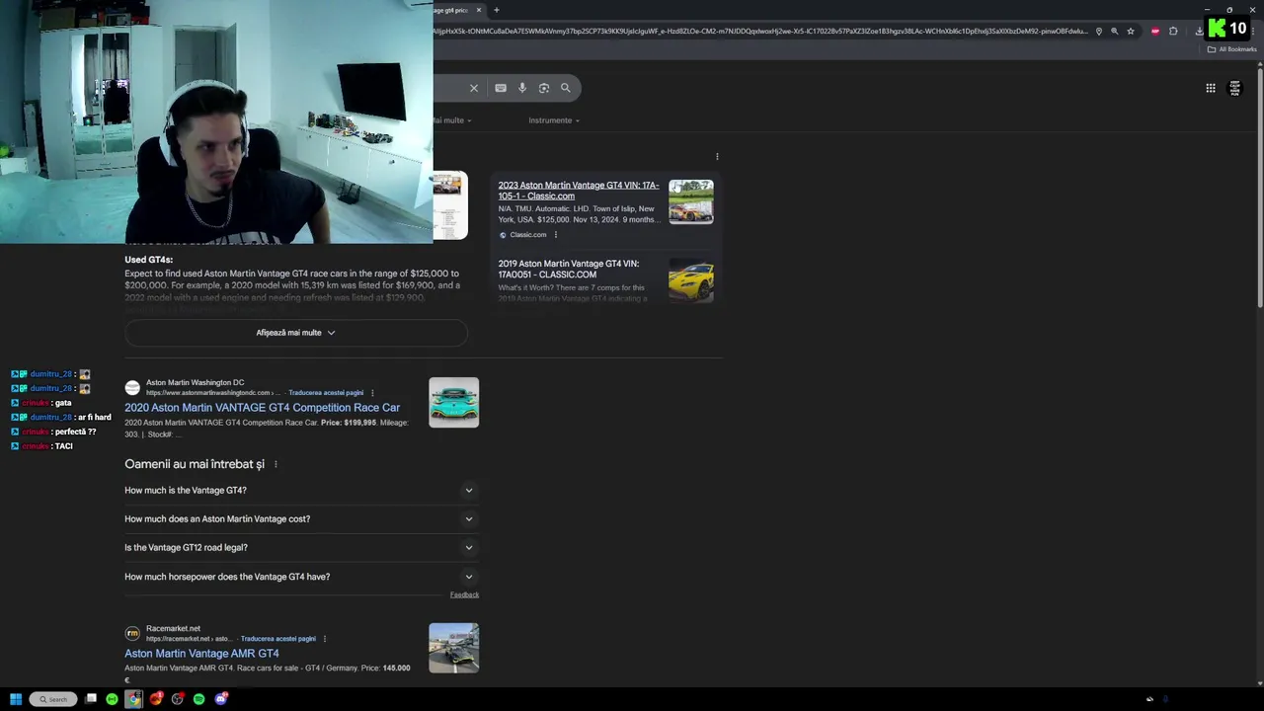Translate the Racemarket page result

278,639
